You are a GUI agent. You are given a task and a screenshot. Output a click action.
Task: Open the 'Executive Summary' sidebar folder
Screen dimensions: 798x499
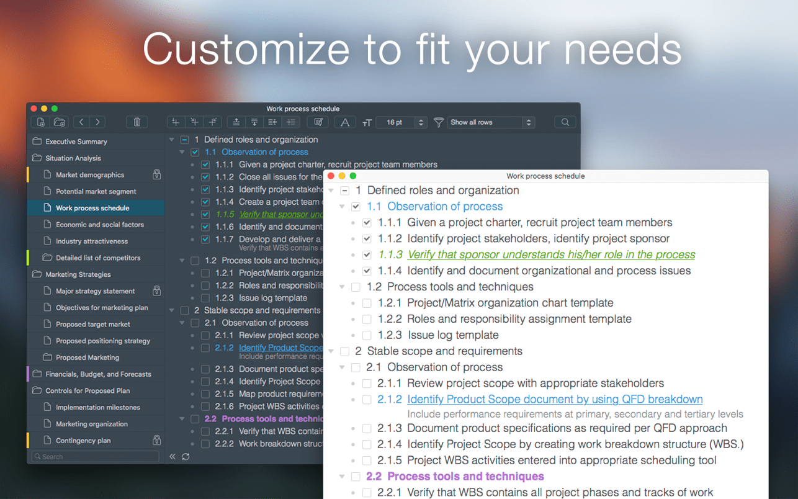tap(76, 142)
